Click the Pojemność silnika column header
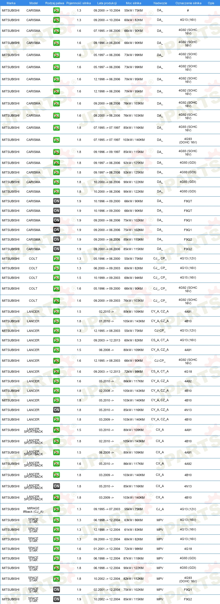 click(x=78, y=3)
